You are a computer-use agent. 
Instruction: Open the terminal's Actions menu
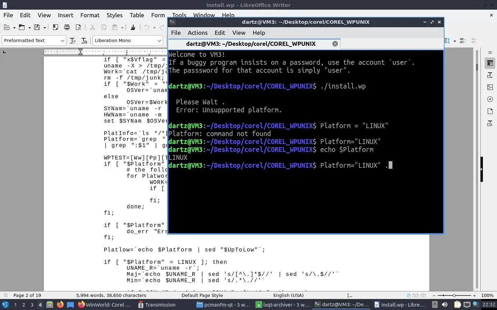[x=197, y=33]
